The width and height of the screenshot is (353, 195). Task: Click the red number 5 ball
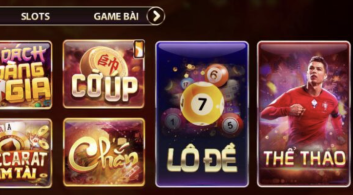(230, 125)
